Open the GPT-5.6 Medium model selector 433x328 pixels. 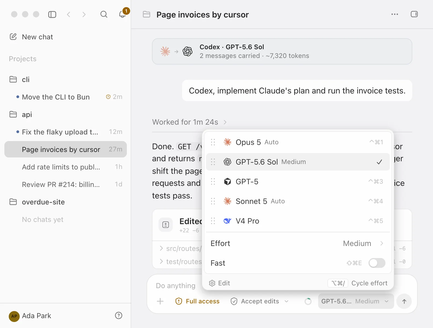(x=356, y=301)
